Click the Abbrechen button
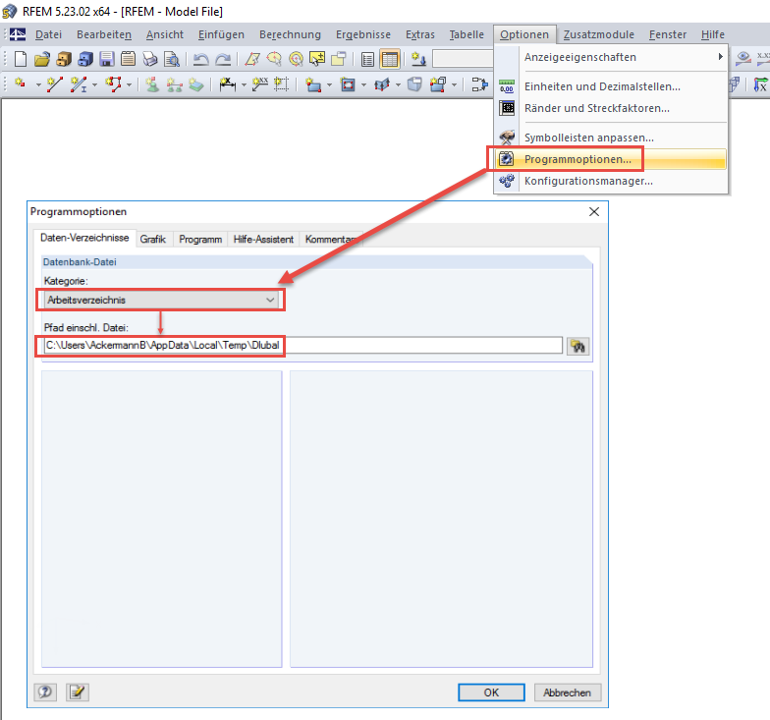 click(568, 692)
